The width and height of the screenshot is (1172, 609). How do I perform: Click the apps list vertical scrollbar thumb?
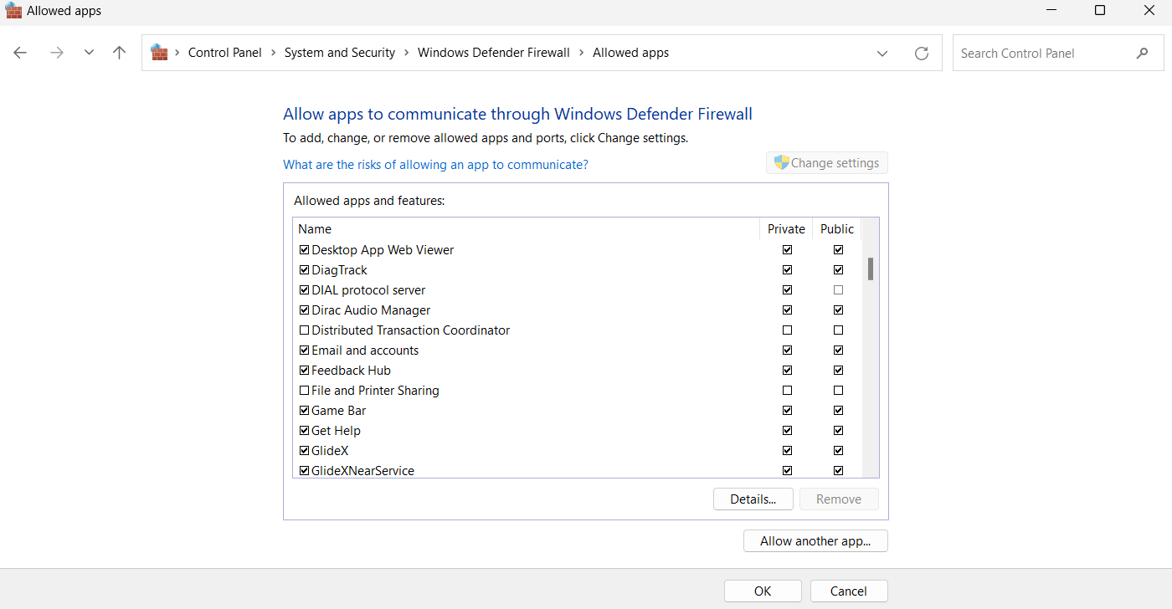pos(871,269)
